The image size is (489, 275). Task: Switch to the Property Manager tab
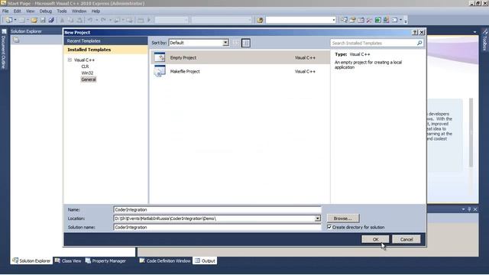pos(105,260)
